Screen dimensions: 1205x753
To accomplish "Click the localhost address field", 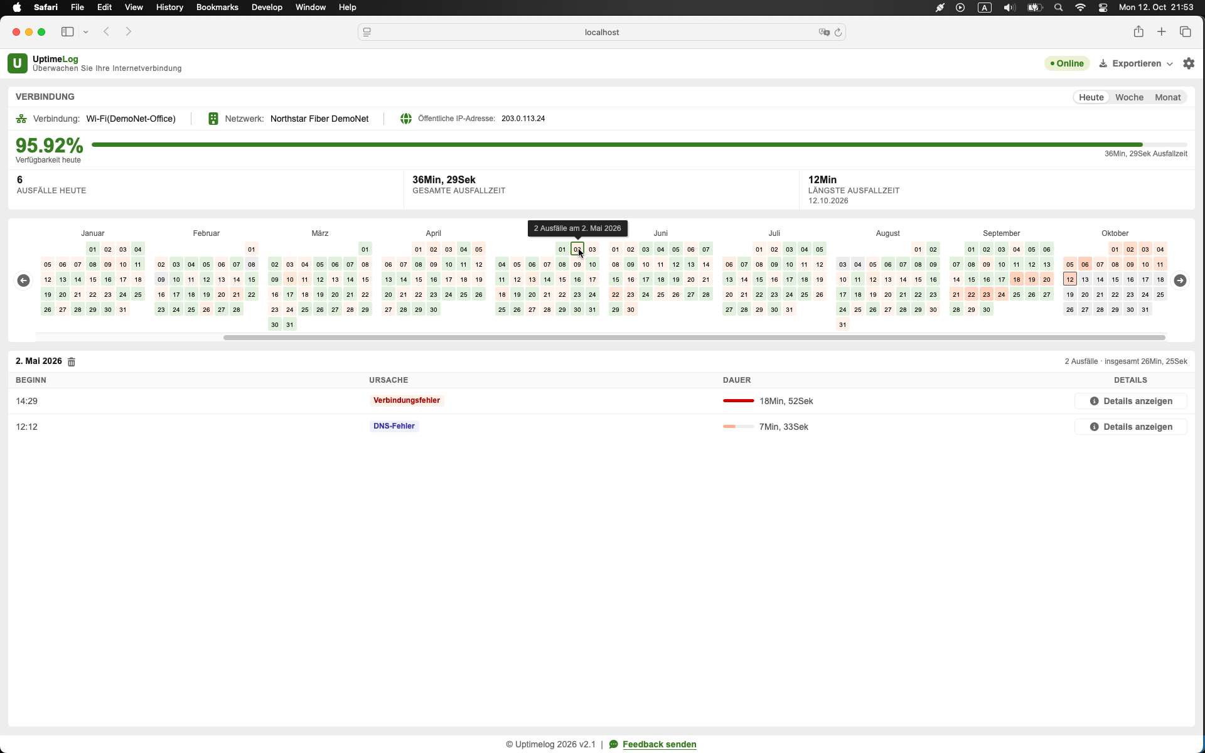I will click(x=602, y=32).
